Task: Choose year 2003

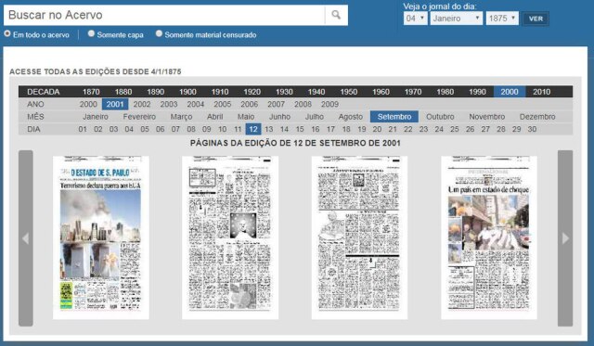Action: click(x=169, y=104)
